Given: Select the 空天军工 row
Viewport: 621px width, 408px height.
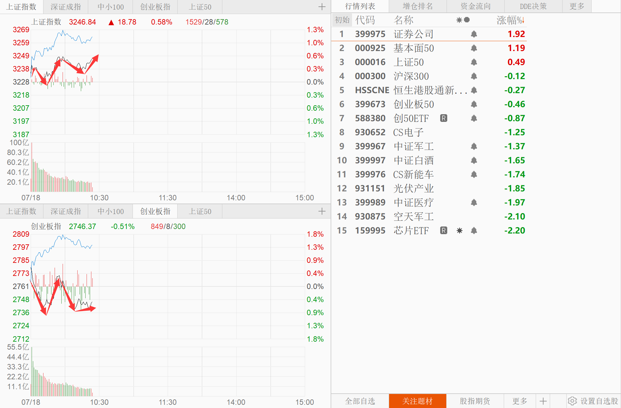Looking at the screenshot, I should [x=429, y=216].
